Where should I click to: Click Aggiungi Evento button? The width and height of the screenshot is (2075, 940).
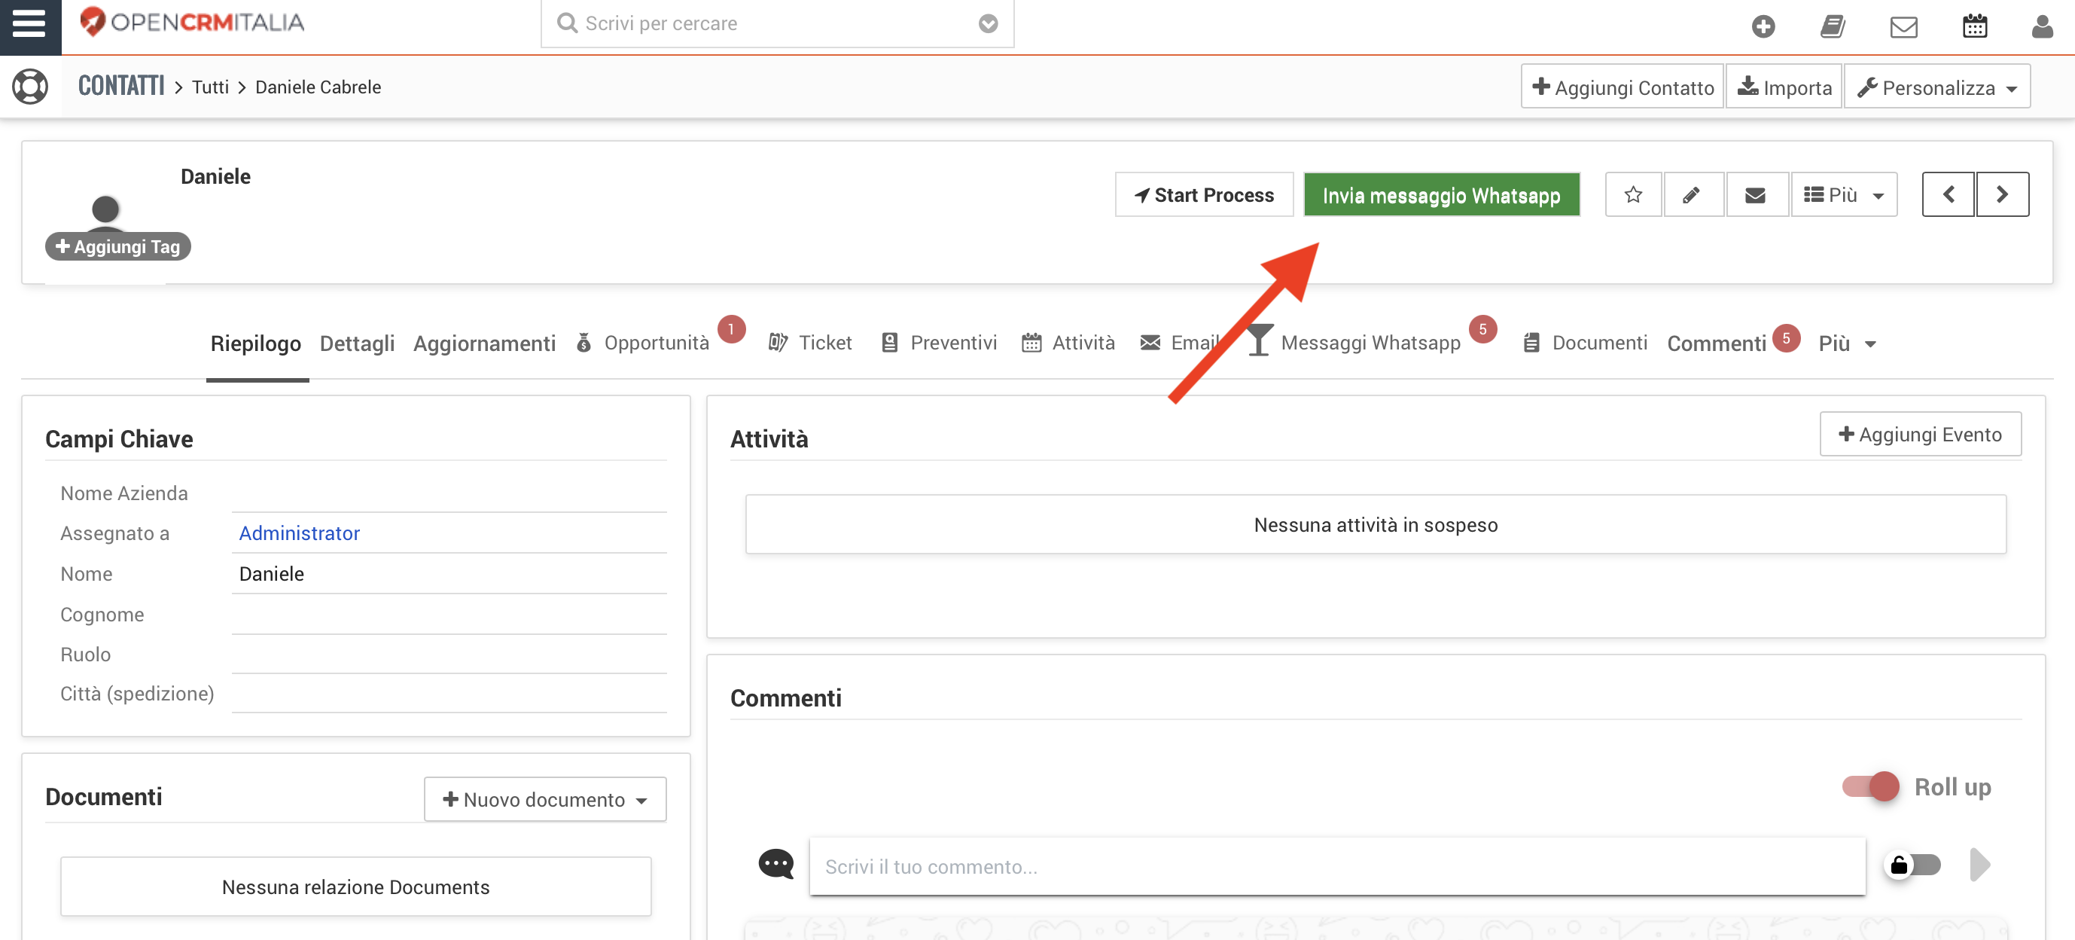(1920, 434)
